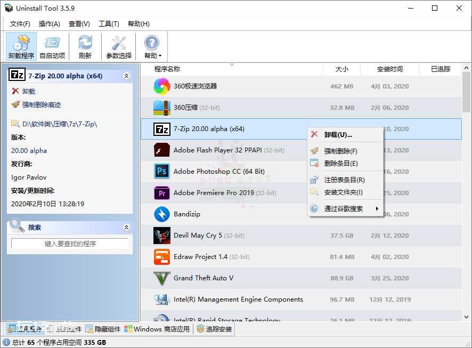
Task: Collapse the 7-Zip details panel
Action: click(126, 76)
